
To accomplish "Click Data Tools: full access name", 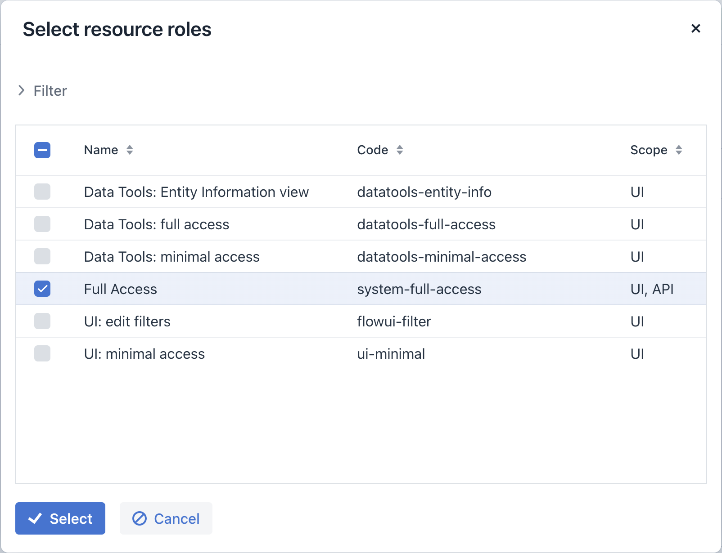I will tap(157, 224).
